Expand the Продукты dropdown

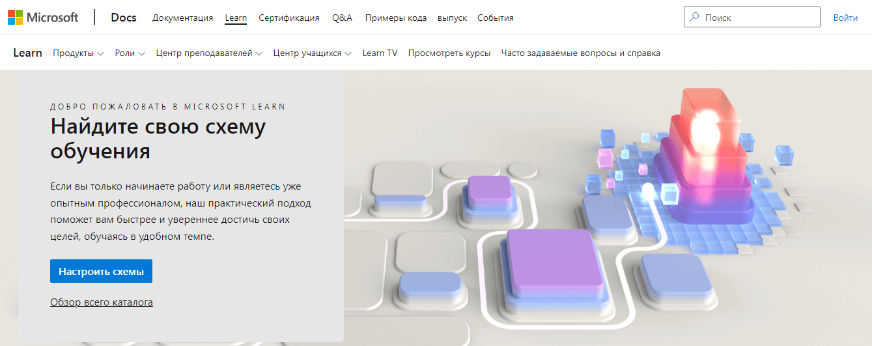click(x=78, y=53)
